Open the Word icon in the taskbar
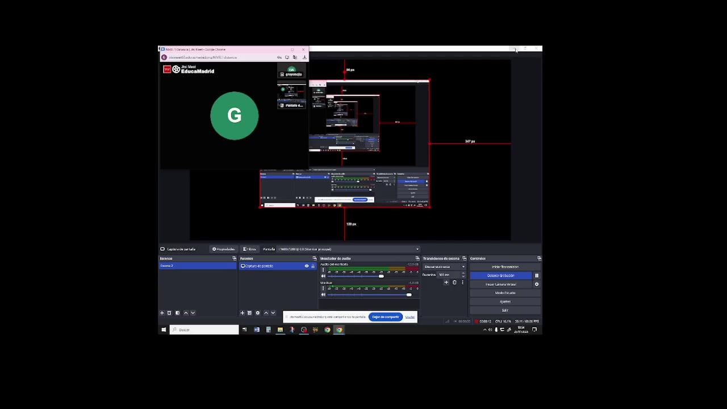This screenshot has width=727, height=409. point(257,329)
